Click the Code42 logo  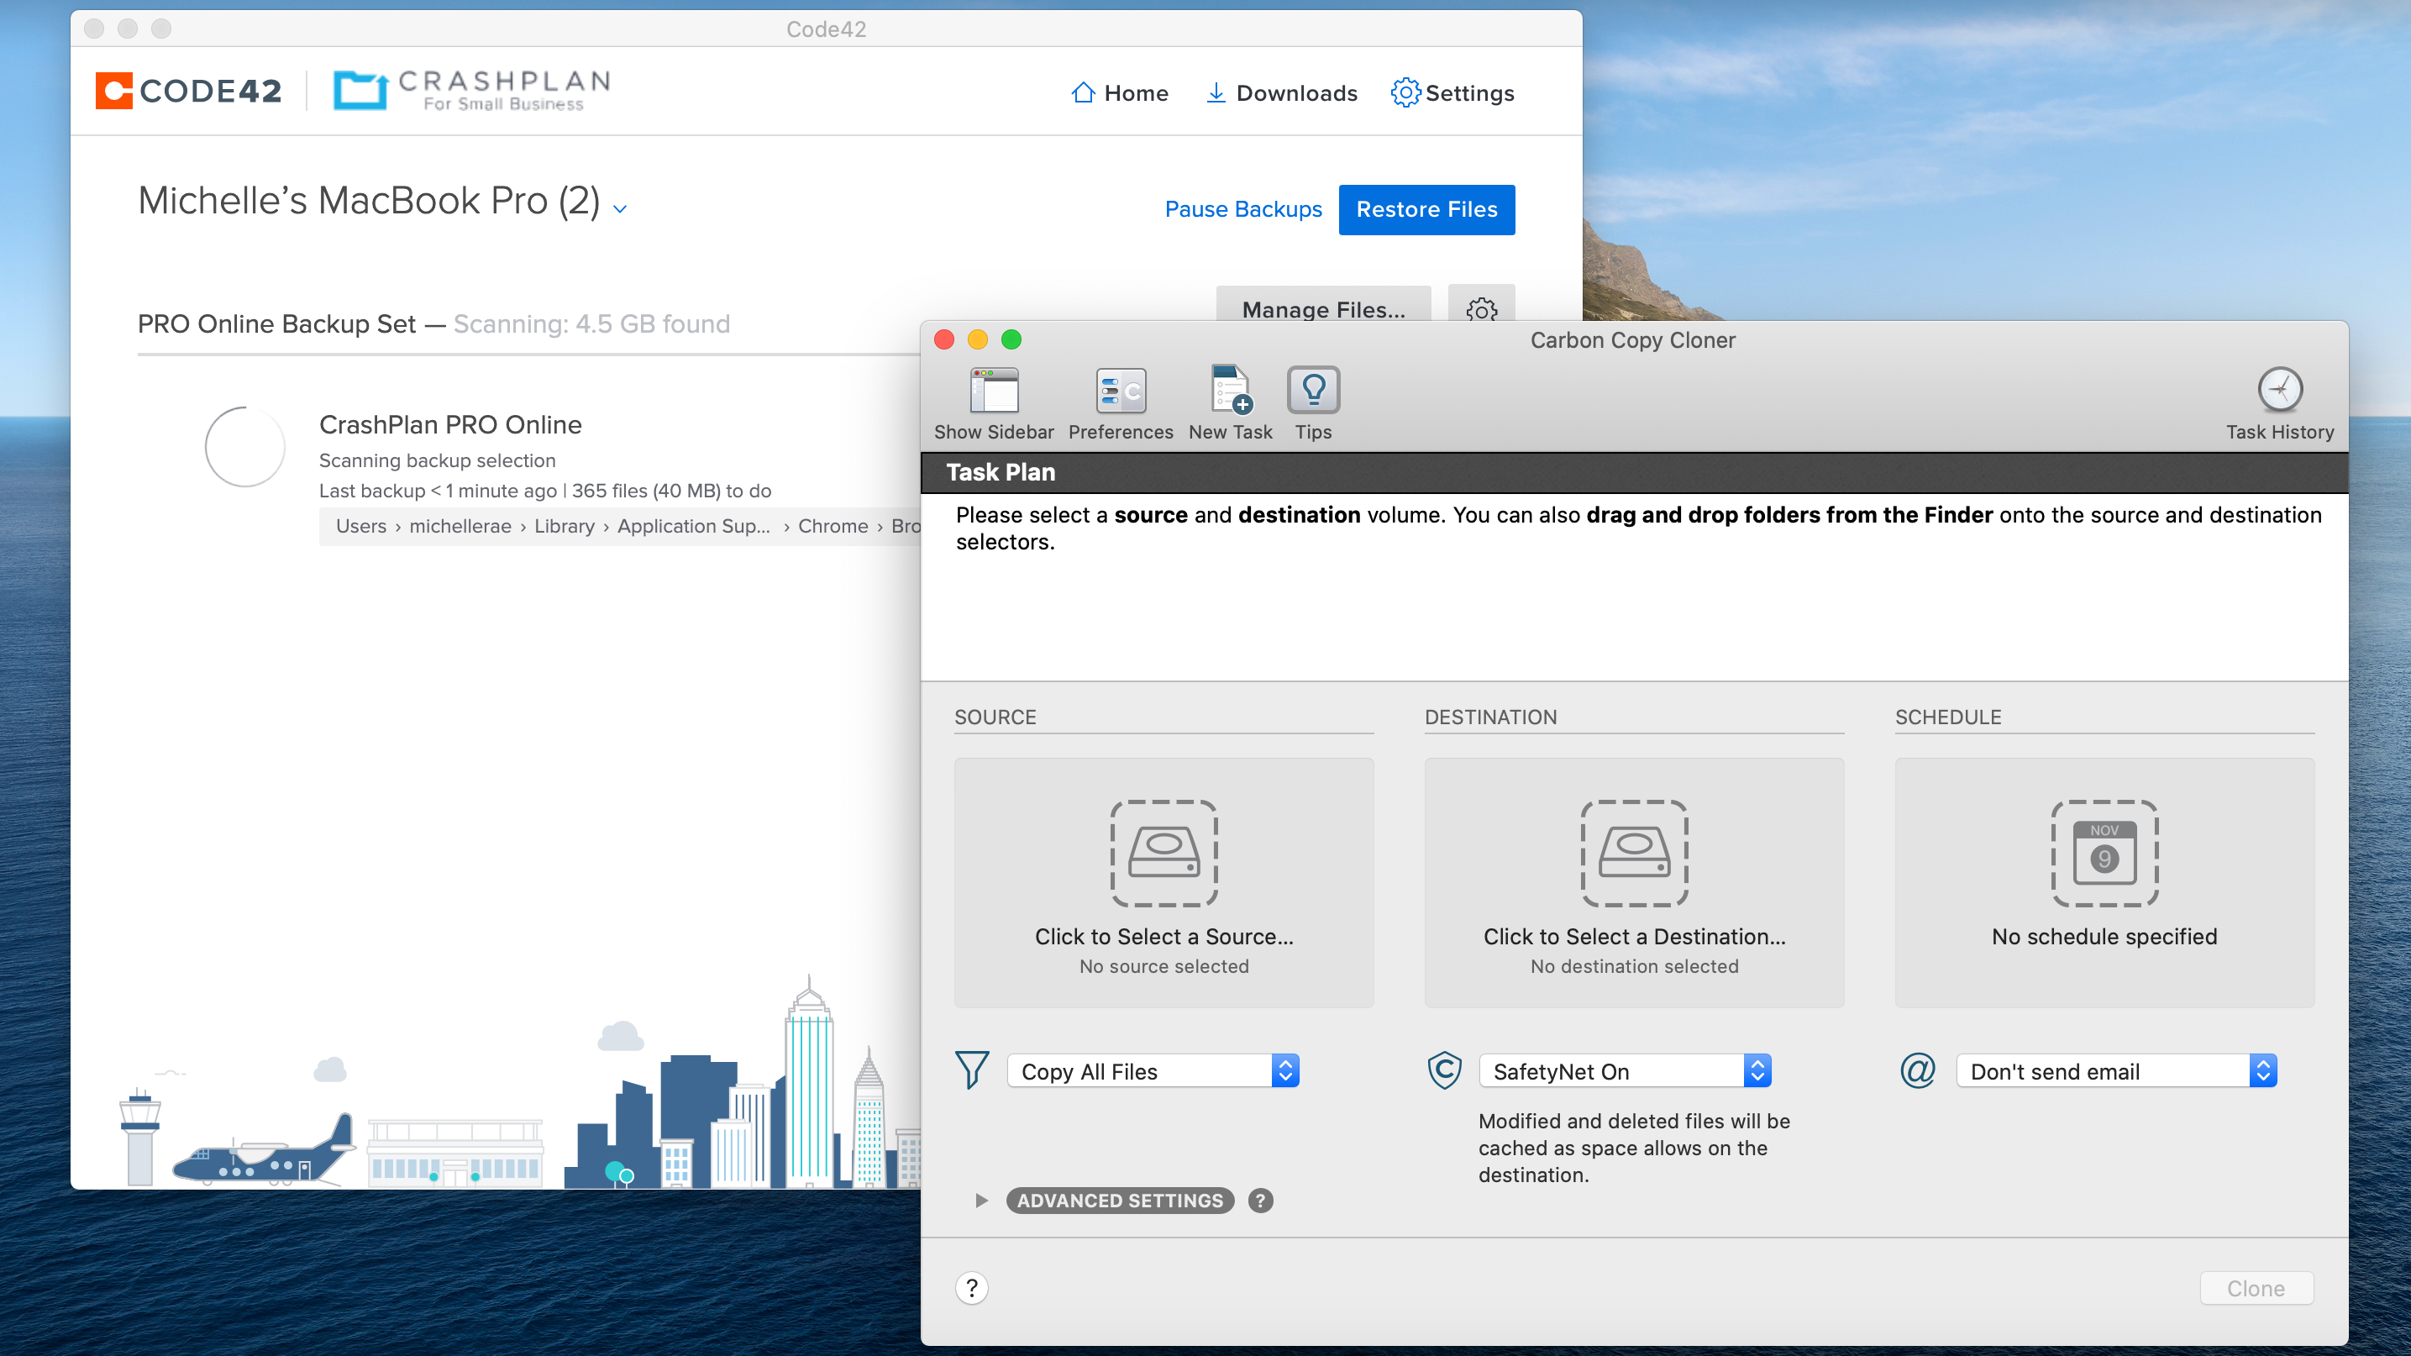coord(188,91)
